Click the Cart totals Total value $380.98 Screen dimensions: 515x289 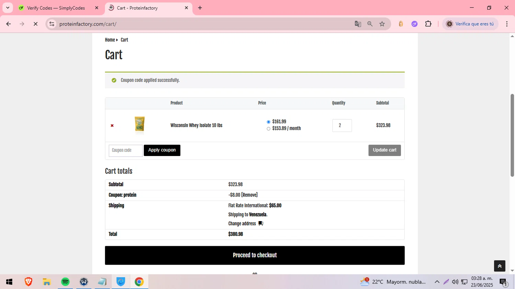point(236,234)
